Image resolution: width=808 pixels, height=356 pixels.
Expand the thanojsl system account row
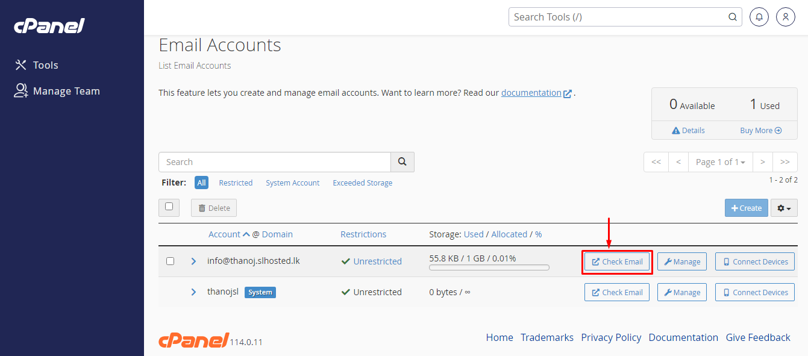tap(193, 292)
